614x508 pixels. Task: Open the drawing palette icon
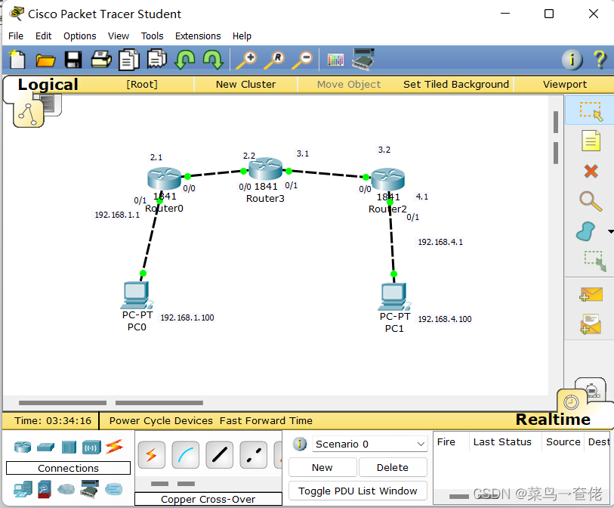coord(335,60)
